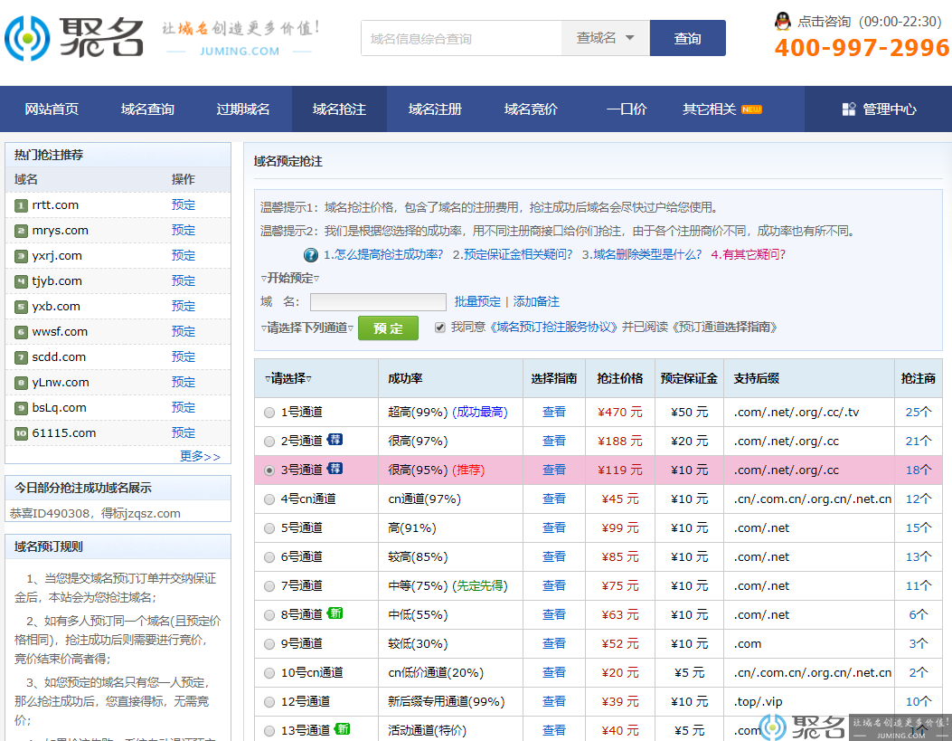Click 有其它疑问 red link
The width and height of the screenshot is (952, 741).
[x=748, y=254]
